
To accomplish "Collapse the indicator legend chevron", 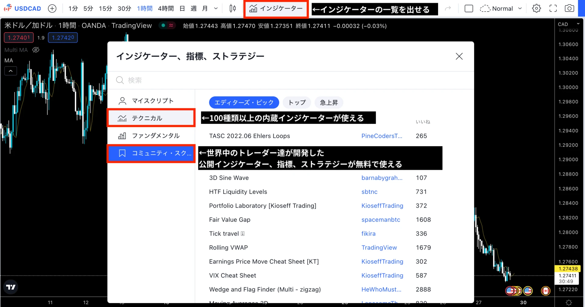I will tap(11, 71).
